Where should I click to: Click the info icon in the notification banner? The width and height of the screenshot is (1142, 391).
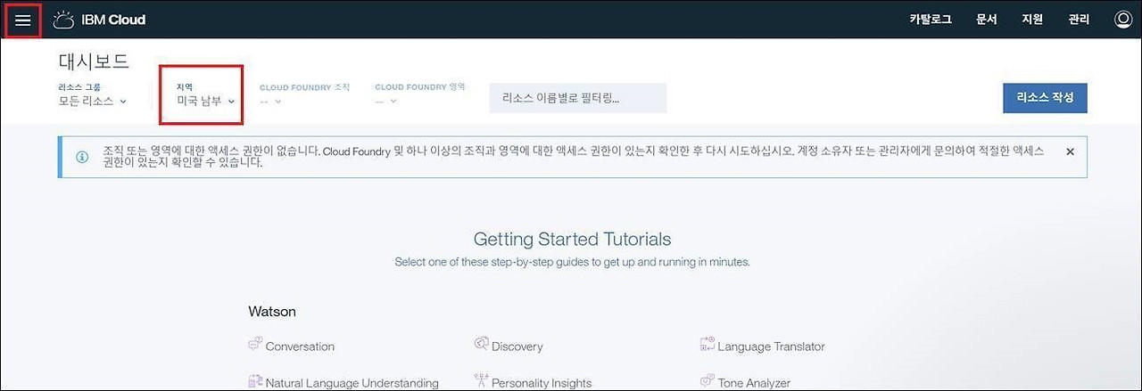click(x=82, y=157)
